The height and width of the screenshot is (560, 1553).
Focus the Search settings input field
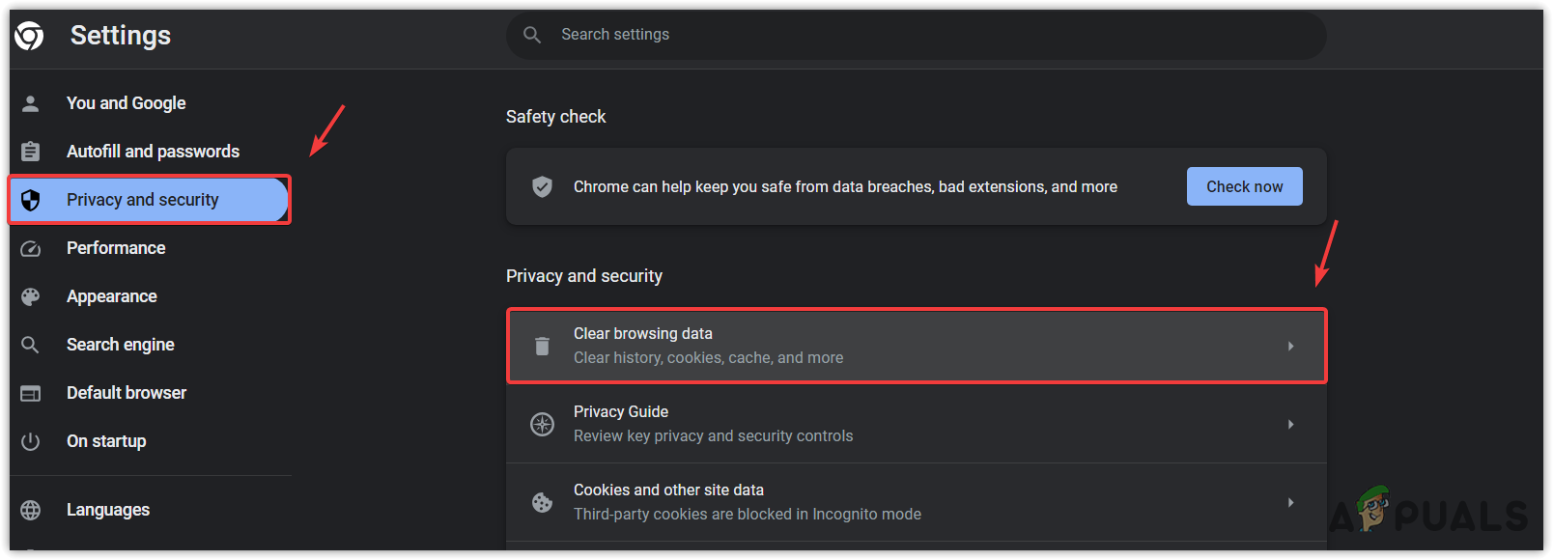pyautogui.click(x=869, y=35)
